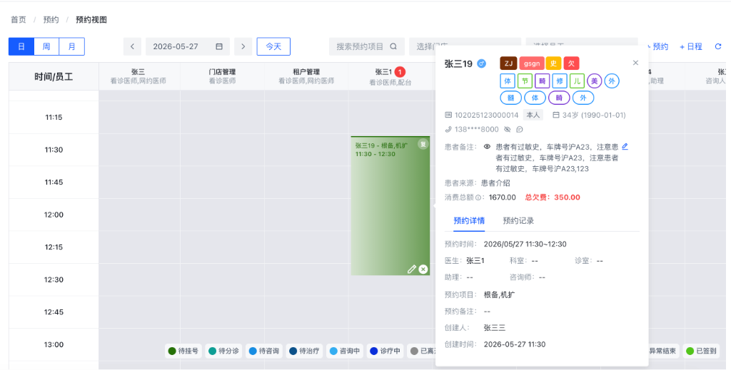Screen dimensions: 731x370
Task: Filter by 待分诊 status legend
Action: click(223, 351)
